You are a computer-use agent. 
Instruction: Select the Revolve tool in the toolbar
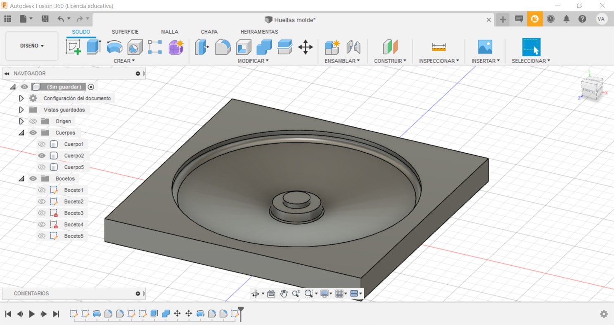tap(114, 47)
